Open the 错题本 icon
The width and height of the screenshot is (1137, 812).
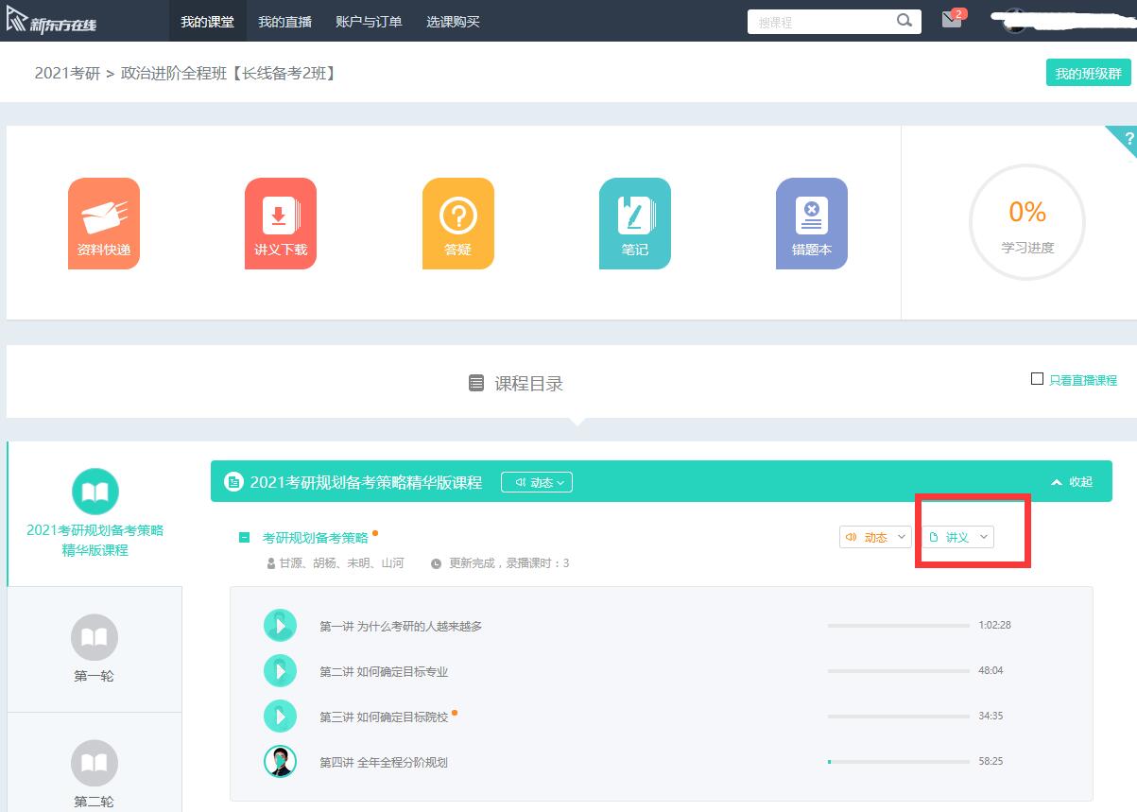pyautogui.click(x=811, y=223)
